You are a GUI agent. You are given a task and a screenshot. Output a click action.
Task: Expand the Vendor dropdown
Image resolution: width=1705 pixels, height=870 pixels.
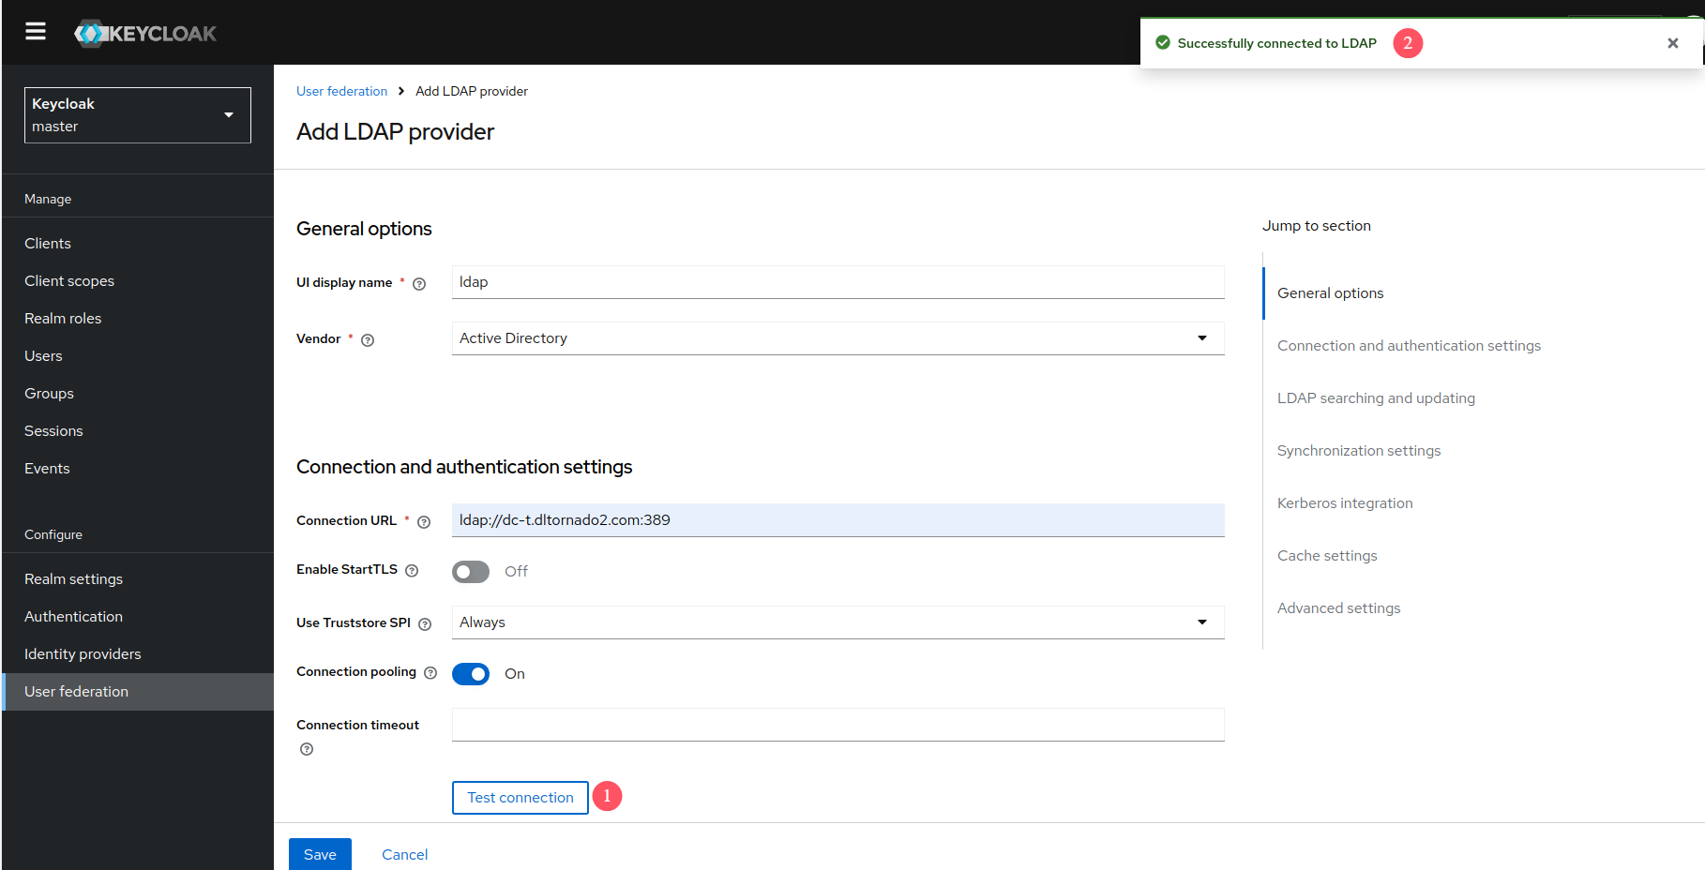[x=837, y=338]
